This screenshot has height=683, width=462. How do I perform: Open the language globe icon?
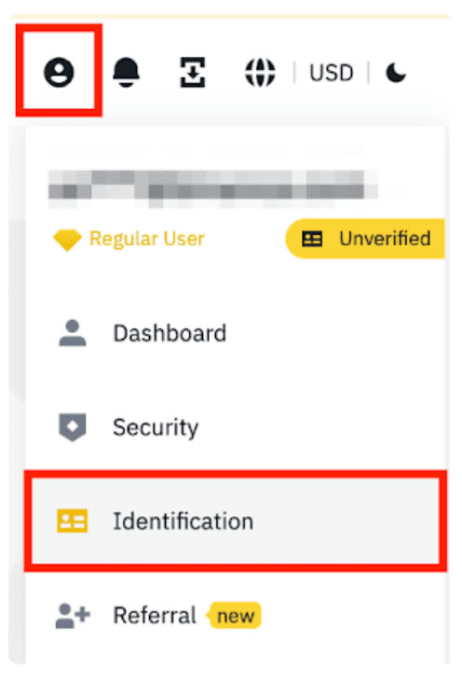[x=260, y=72]
